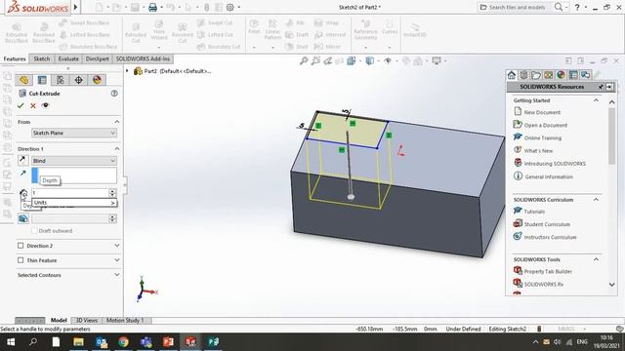The height and width of the screenshot is (351, 625).
Task: Click the Zoom to Fit view icon
Action: click(304, 60)
